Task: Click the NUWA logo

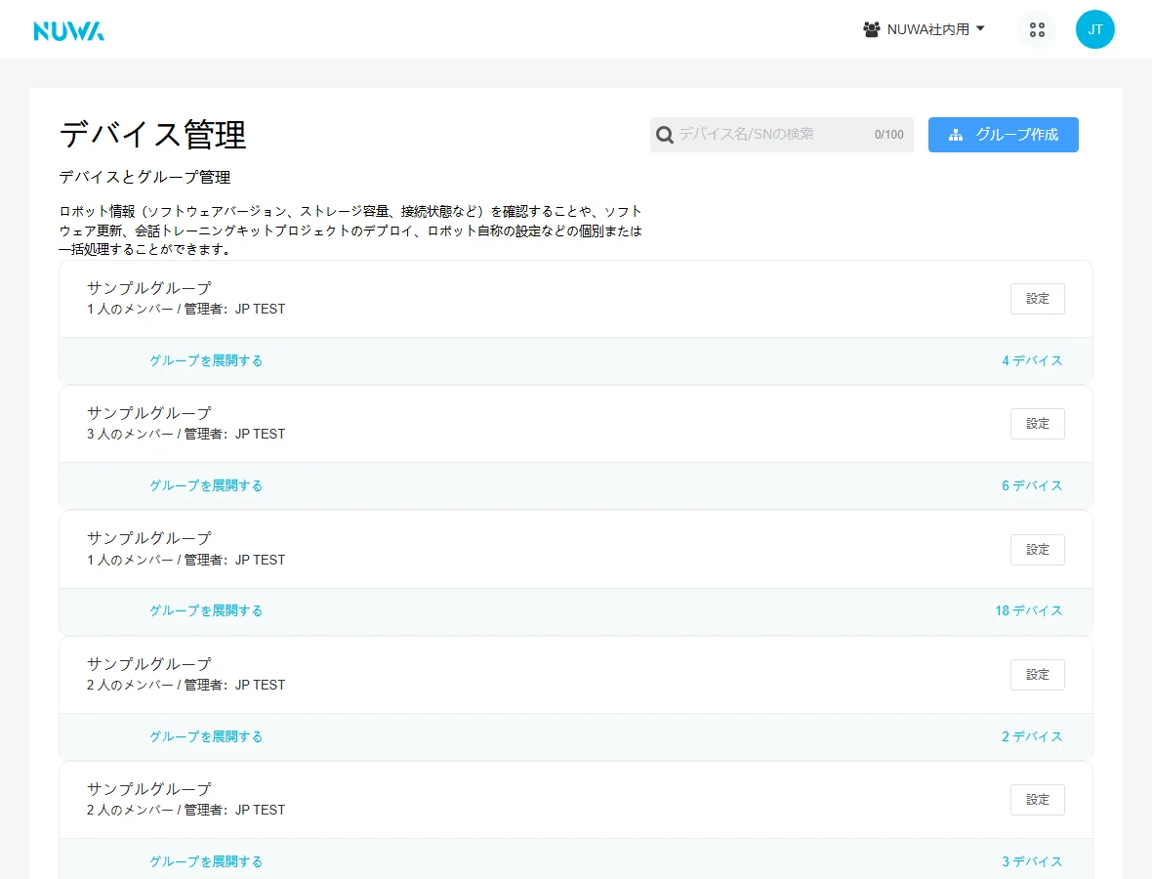Action: click(x=69, y=31)
